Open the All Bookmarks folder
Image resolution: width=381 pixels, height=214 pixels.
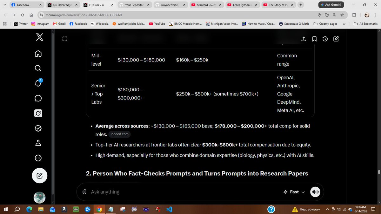[366, 24]
